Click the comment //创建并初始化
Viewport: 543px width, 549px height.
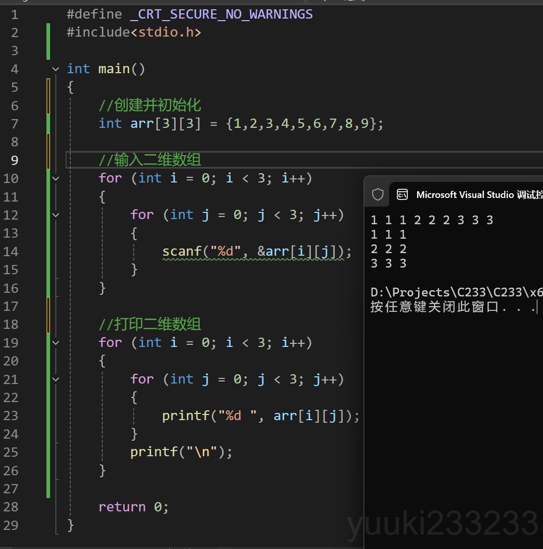tap(150, 105)
